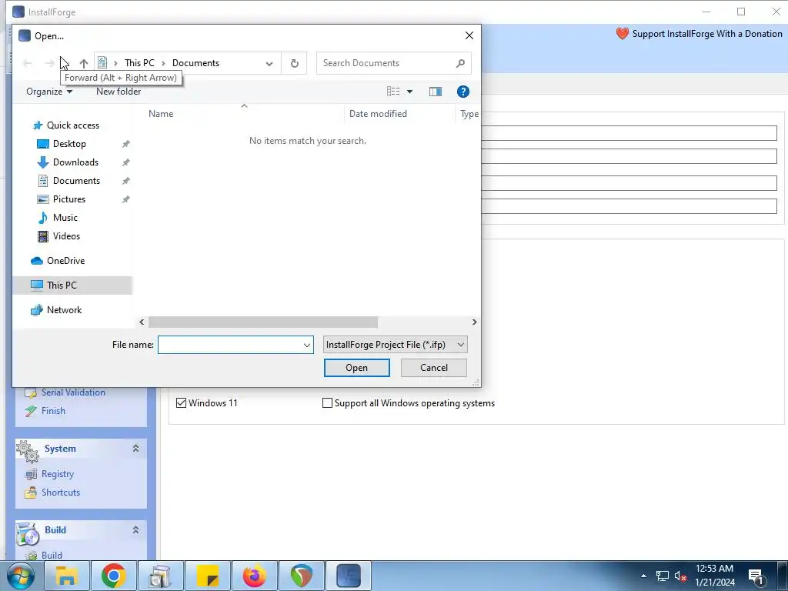Click horizontal scrollbar thumb in file list
The height and width of the screenshot is (591, 788).
[x=263, y=322]
